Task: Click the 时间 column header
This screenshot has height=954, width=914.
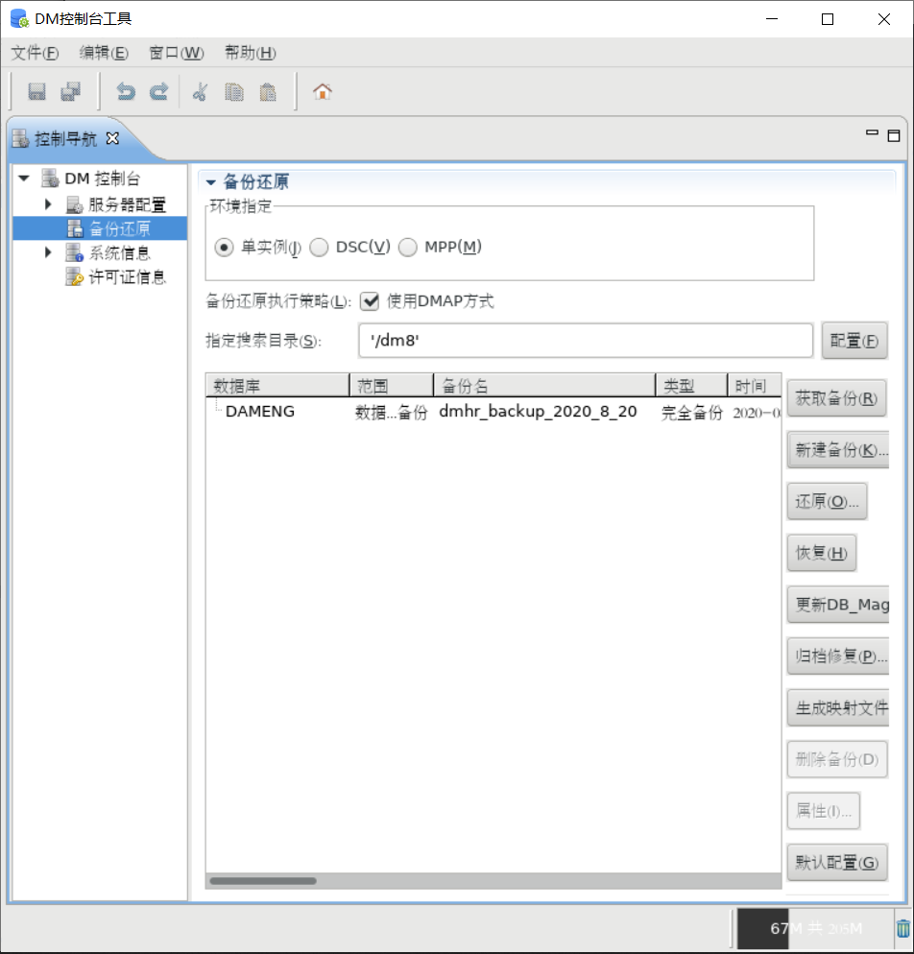Action: click(x=755, y=386)
